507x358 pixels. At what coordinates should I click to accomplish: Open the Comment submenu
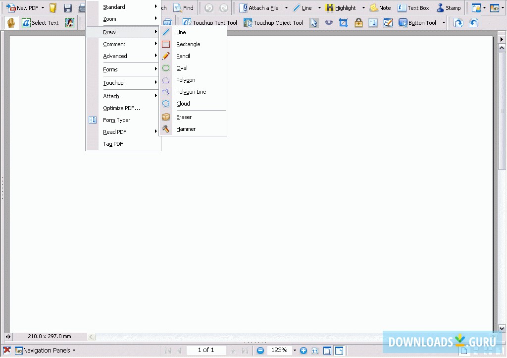coord(123,44)
